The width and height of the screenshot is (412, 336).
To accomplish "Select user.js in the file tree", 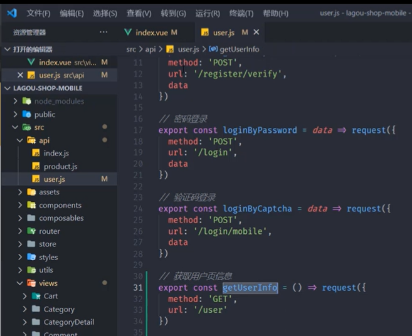I will [60, 179].
